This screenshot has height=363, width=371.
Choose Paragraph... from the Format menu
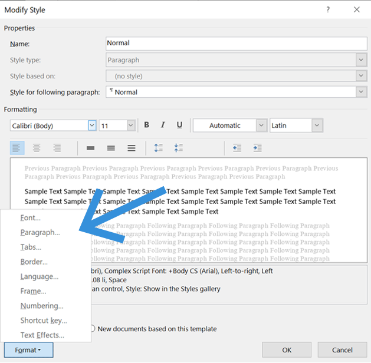pyautogui.click(x=40, y=232)
